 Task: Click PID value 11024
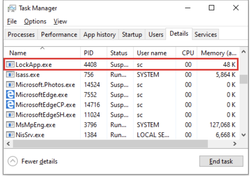coord(92,115)
